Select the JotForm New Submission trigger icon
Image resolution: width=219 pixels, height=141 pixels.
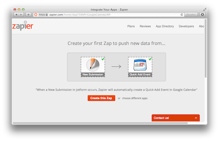pyautogui.click(x=93, y=67)
